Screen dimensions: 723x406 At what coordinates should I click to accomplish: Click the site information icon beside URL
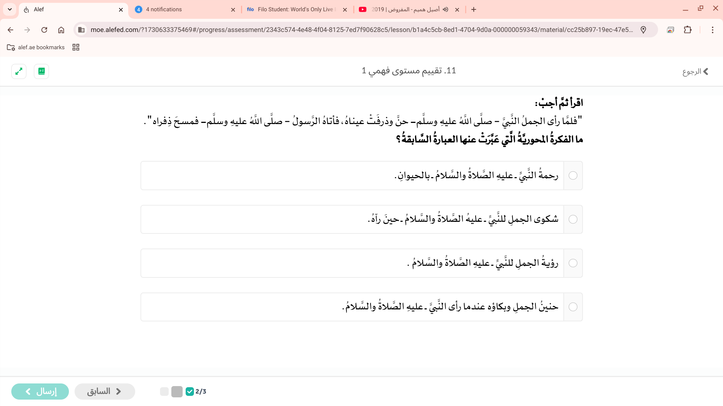coord(81,30)
